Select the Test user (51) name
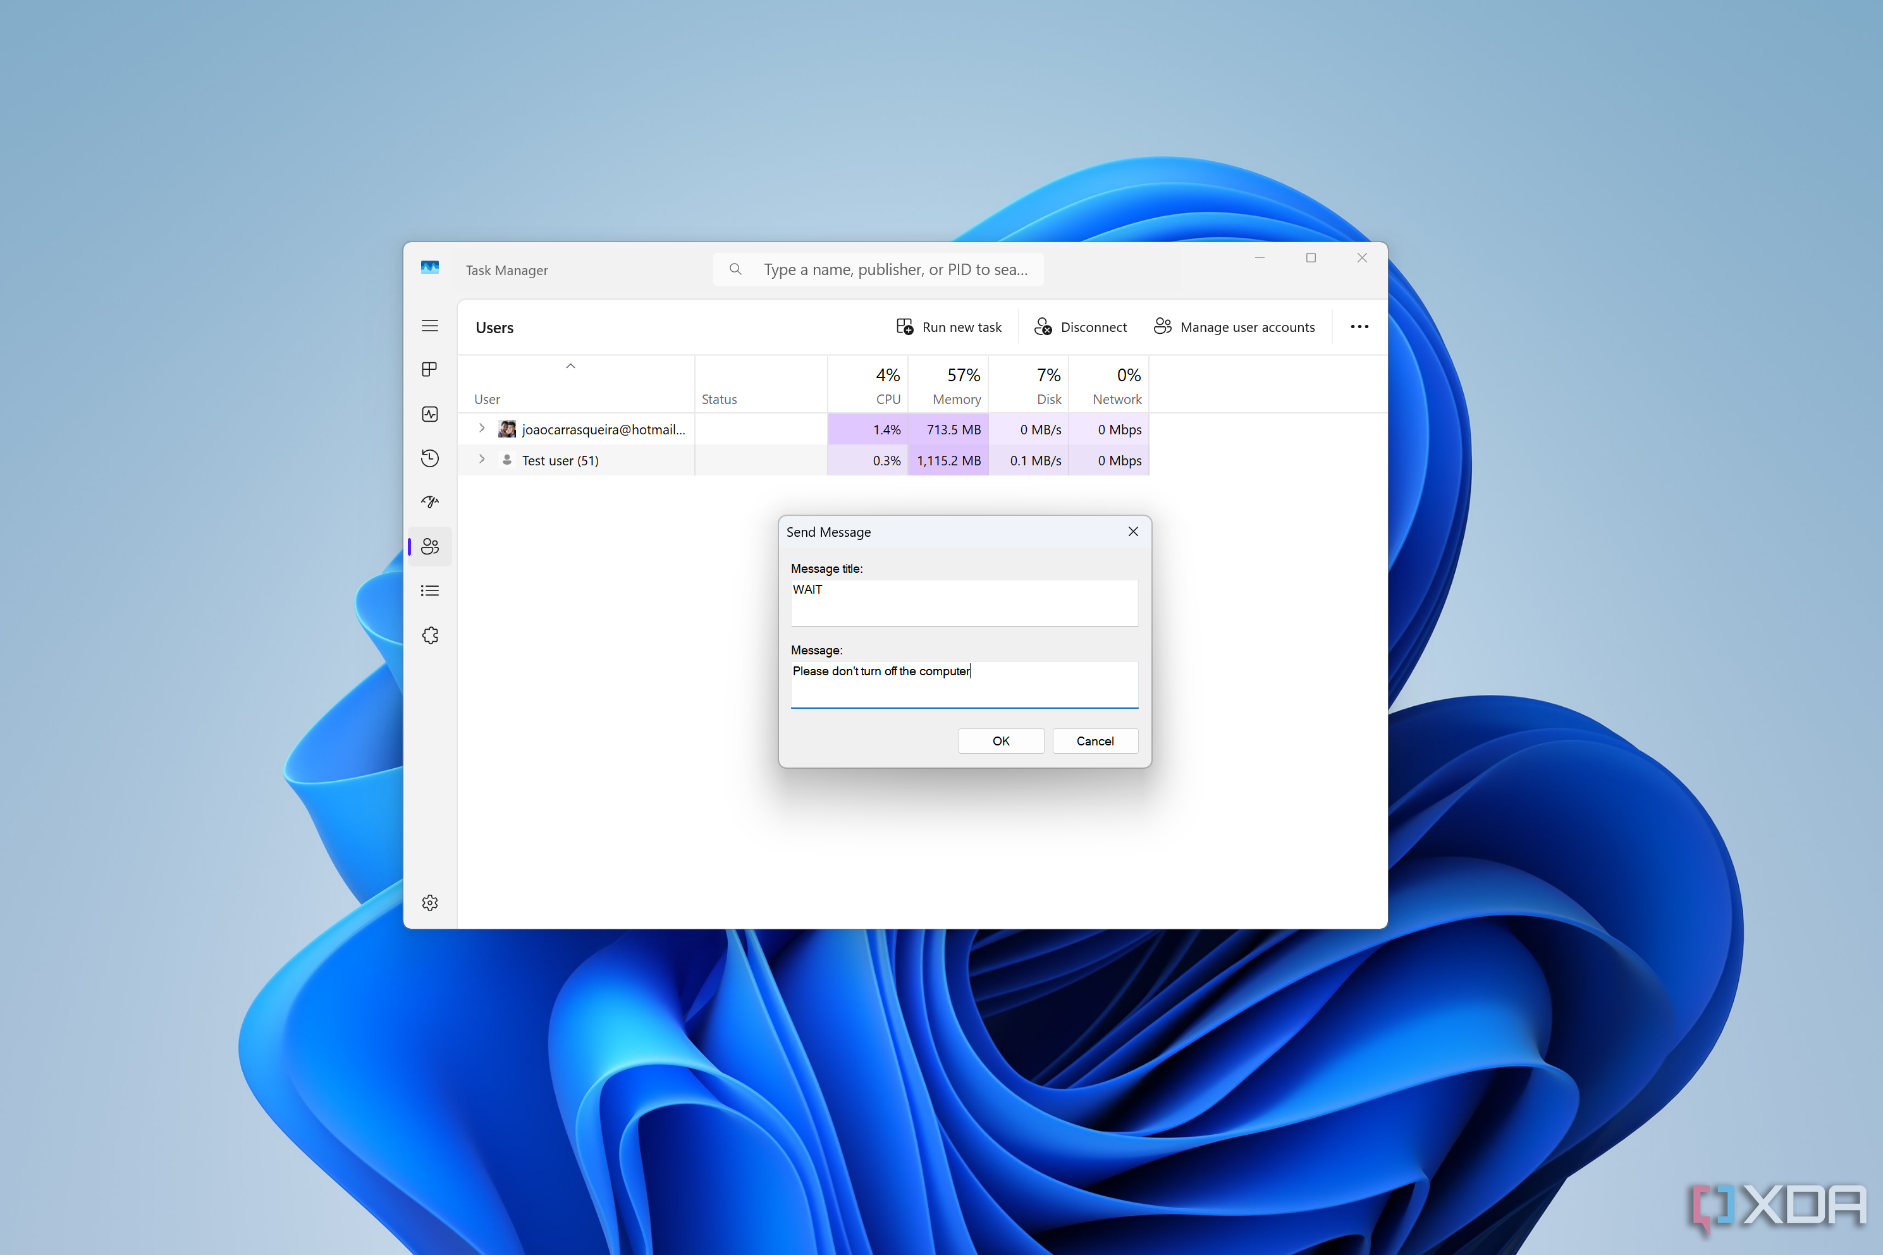 coord(560,461)
